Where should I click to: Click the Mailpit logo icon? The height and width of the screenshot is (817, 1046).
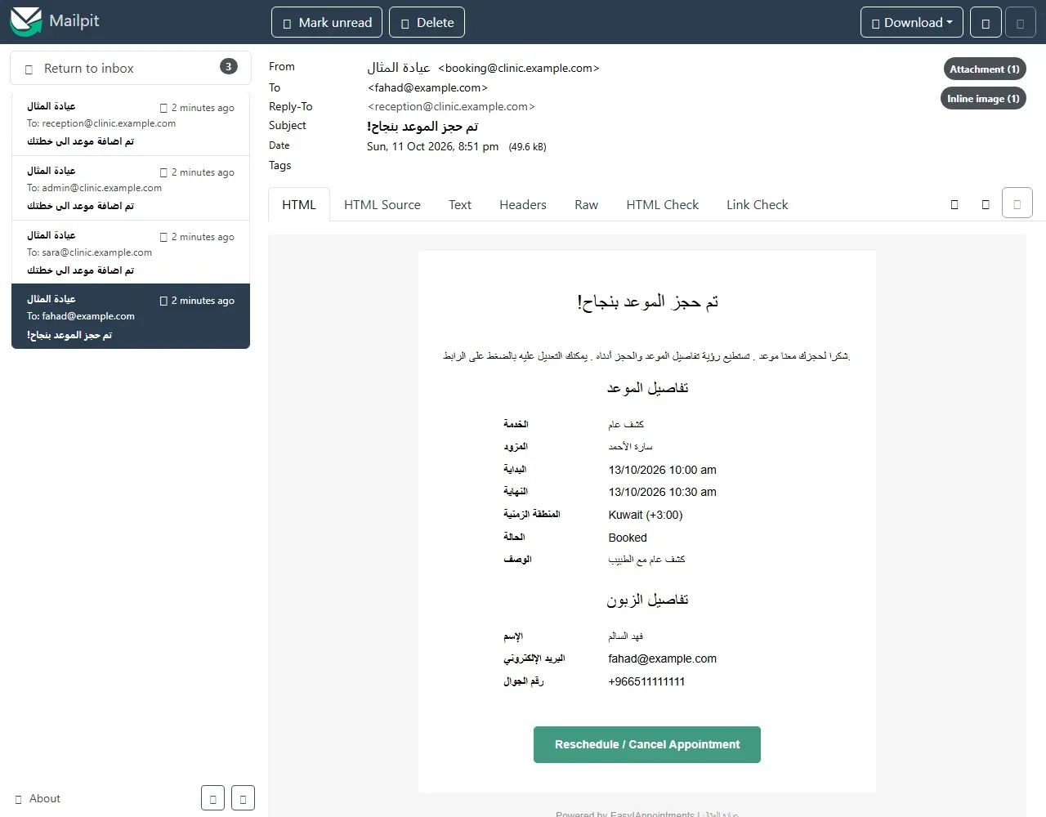(25, 22)
